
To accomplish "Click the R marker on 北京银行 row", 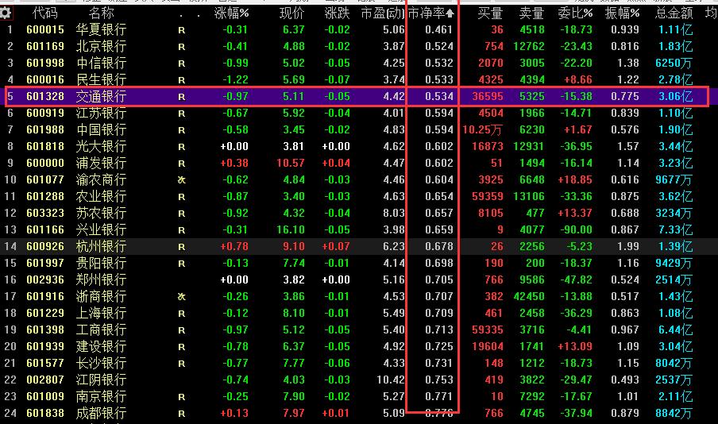I will [181, 47].
